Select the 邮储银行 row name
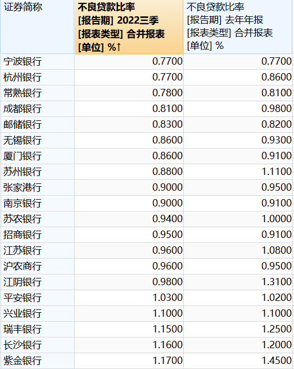The height and width of the screenshot is (369, 294). (22, 125)
